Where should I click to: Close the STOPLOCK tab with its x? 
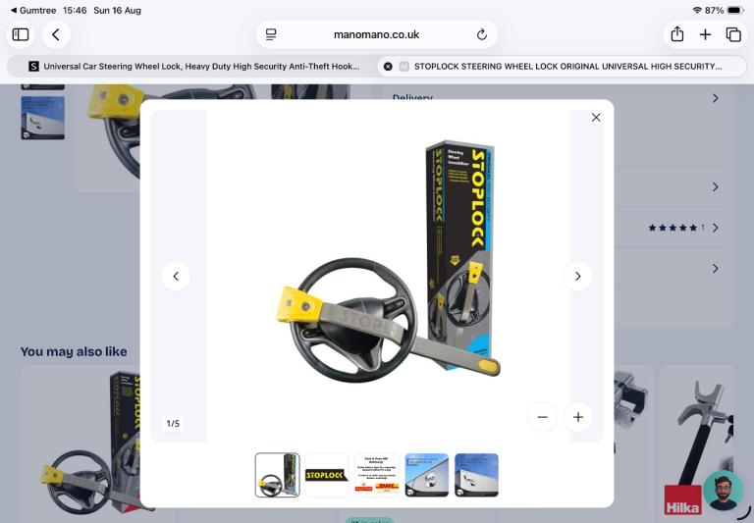pyautogui.click(x=388, y=67)
